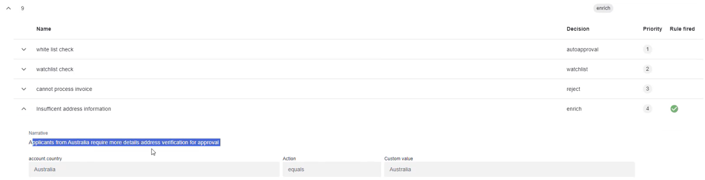Expand the watchlist check rule

tap(24, 69)
